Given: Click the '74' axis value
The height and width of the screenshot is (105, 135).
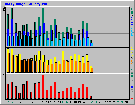Looking at the screenshot, I should coord(4,49).
